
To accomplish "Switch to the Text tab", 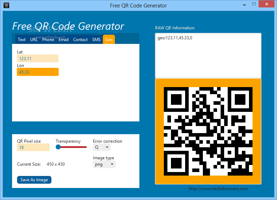I will tap(22, 40).
